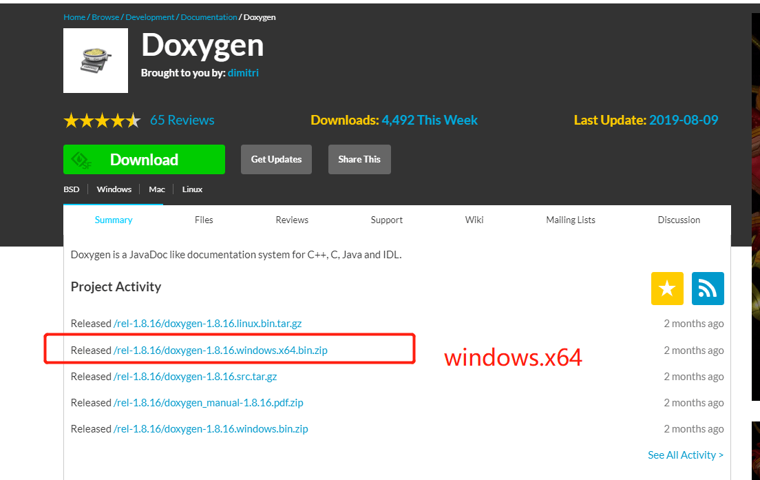Screen dimensions: 760x480
Task: Switch to the Discussion tab
Action: (679, 220)
